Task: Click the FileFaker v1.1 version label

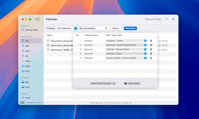Action: (34, 103)
